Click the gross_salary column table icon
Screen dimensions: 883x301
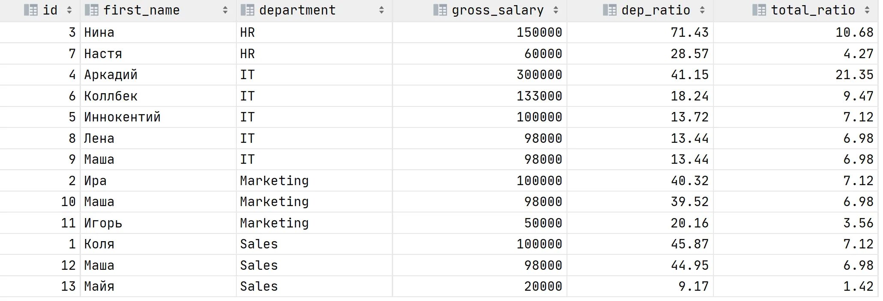pos(440,10)
